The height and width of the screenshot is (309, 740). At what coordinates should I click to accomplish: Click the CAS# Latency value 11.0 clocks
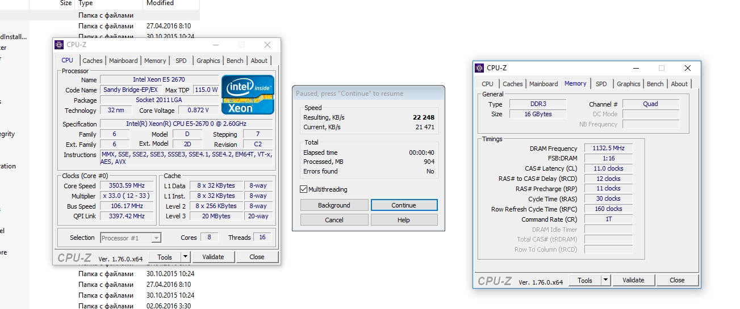pos(608,168)
